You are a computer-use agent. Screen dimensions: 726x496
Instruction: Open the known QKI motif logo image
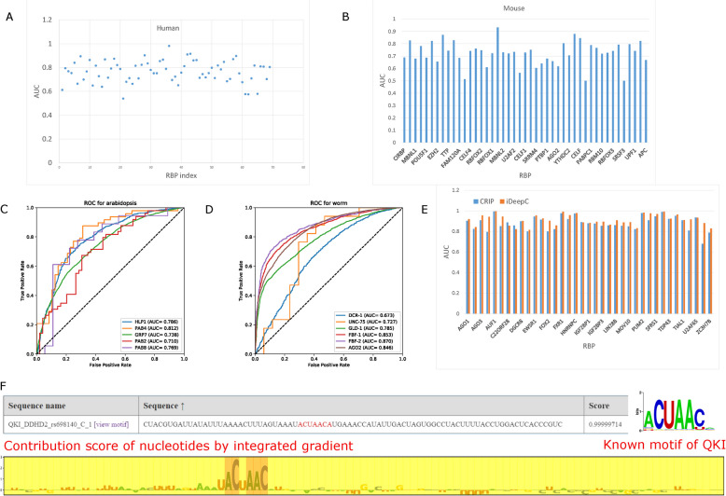point(676,411)
